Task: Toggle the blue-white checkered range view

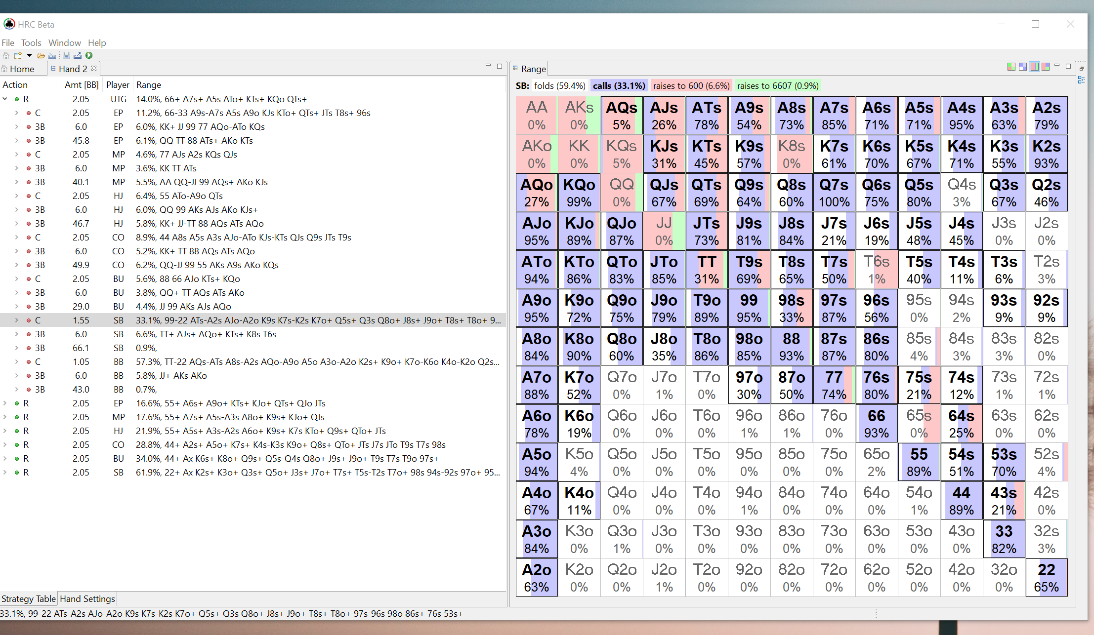Action: [1023, 66]
